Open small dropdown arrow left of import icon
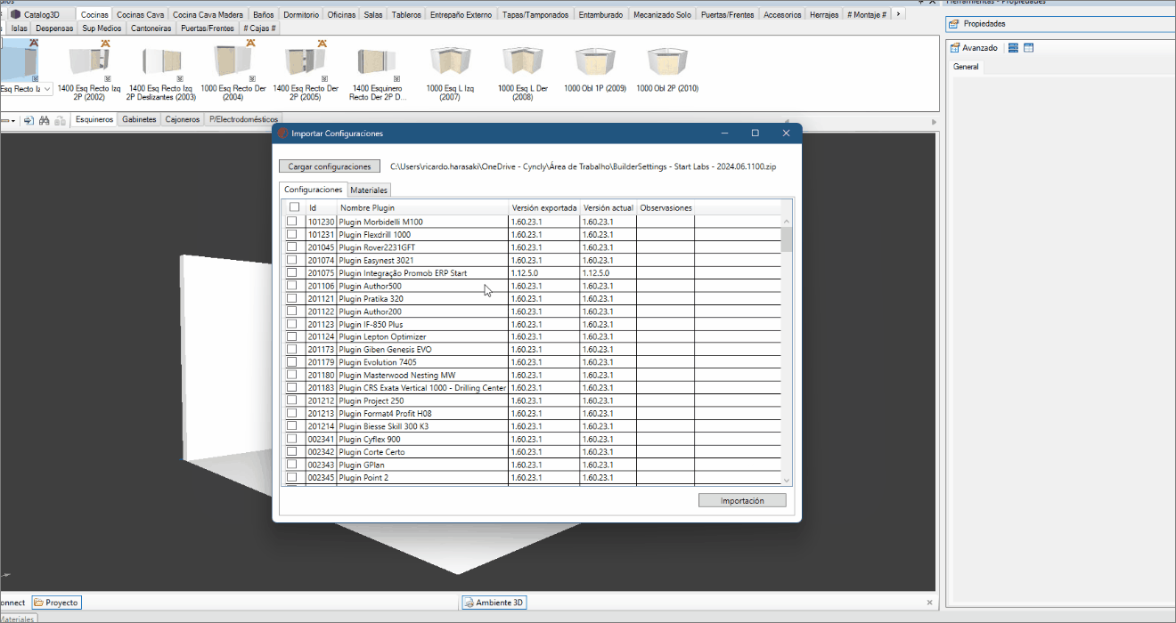 click(x=13, y=120)
